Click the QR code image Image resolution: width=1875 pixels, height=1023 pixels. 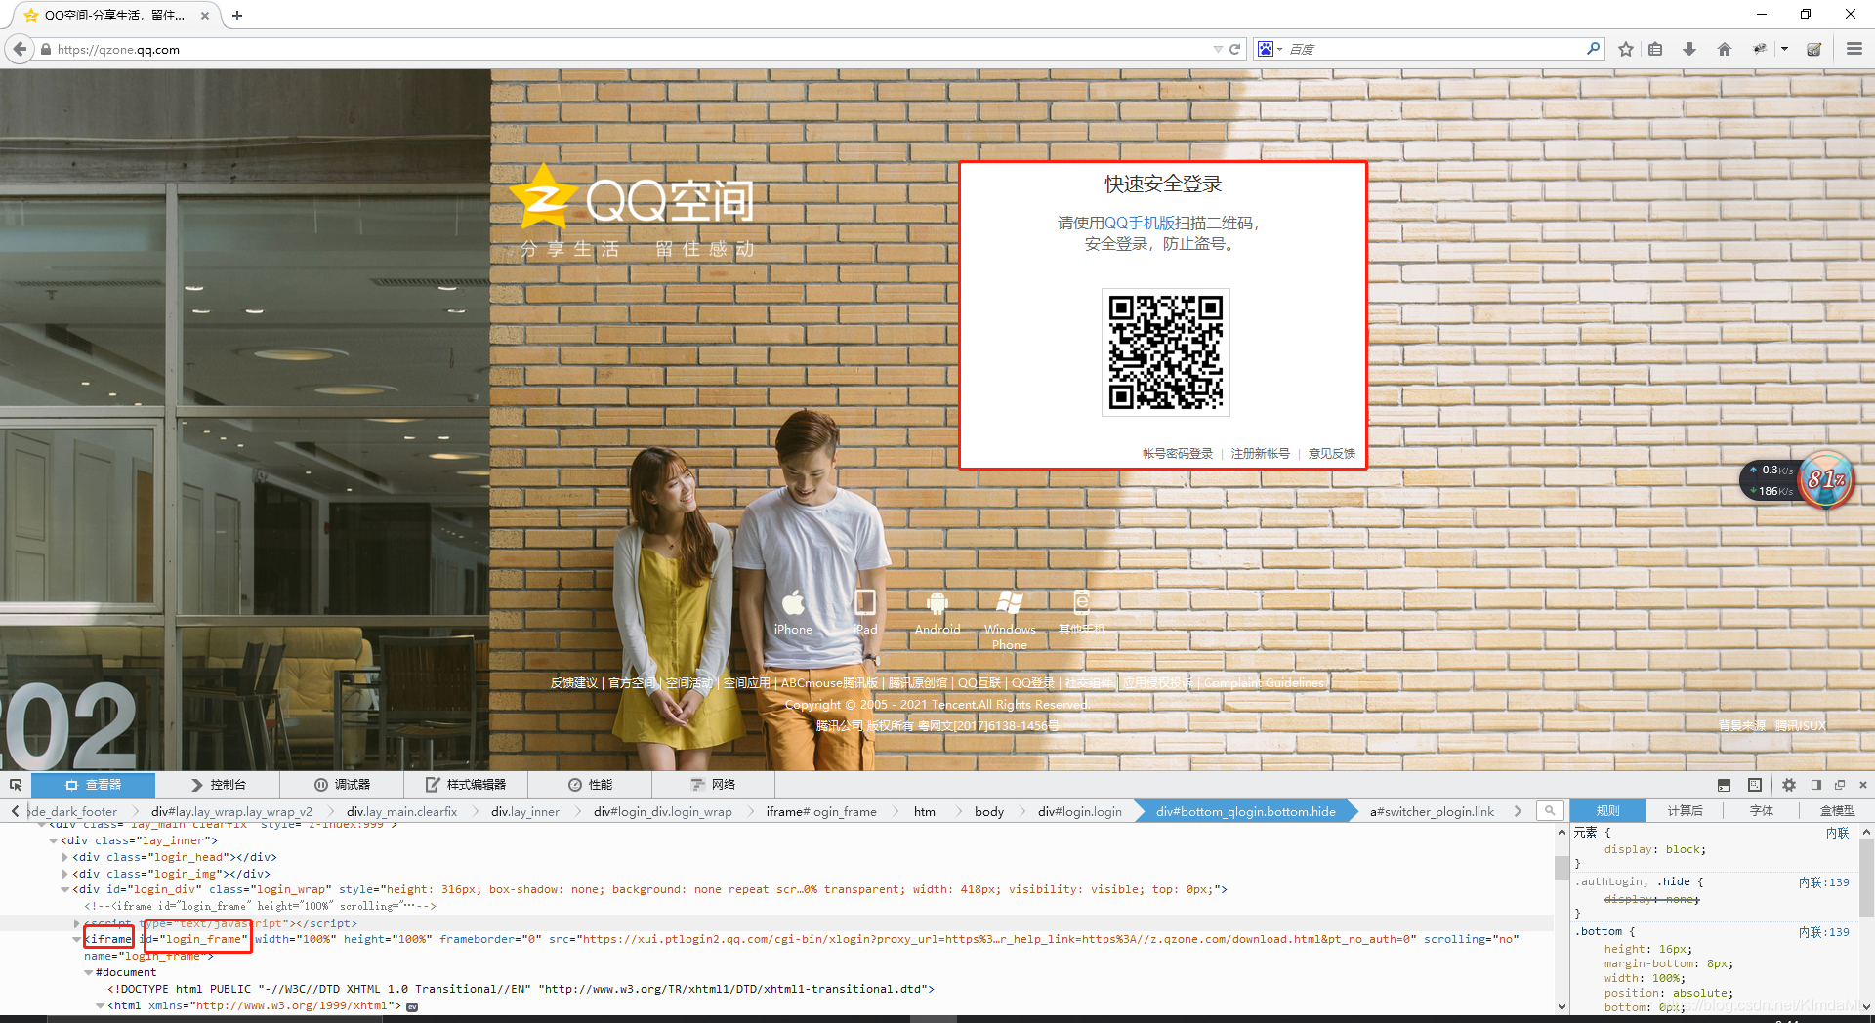[x=1166, y=352]
